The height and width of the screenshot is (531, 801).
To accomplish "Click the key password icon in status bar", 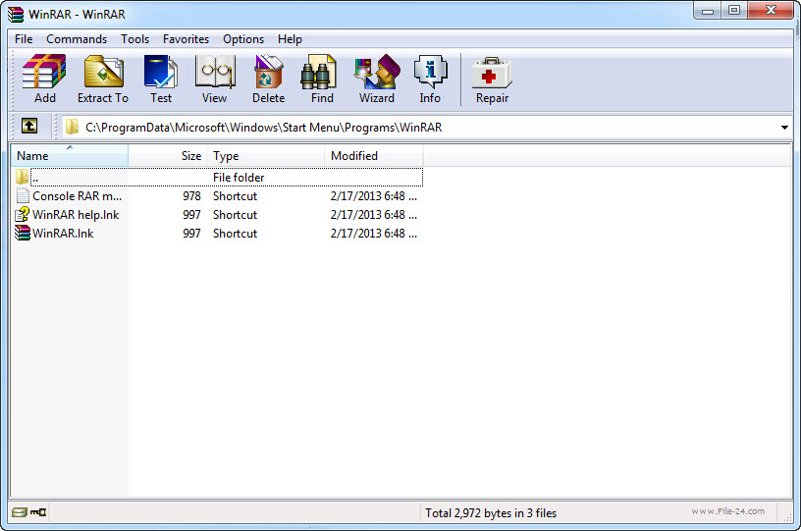I will click(x=38, y=512).
